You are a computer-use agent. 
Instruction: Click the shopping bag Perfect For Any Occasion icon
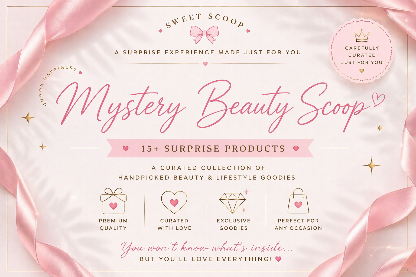click(x=298, y=201)
